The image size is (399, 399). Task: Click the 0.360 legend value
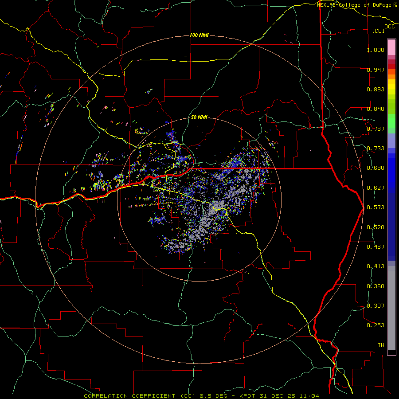coord(376,286)
